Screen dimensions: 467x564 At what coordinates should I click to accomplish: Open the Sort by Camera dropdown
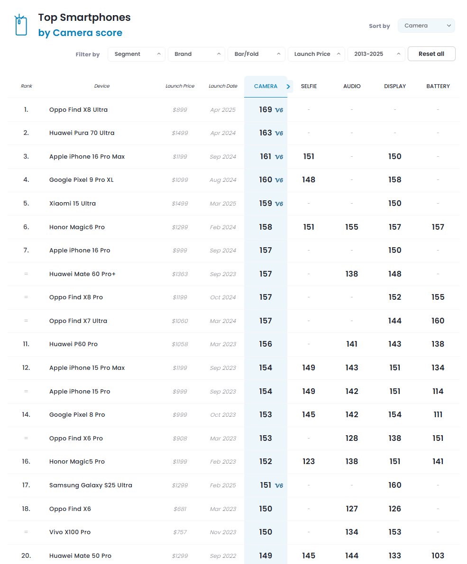pyautogui.click(x=426, y=26)
